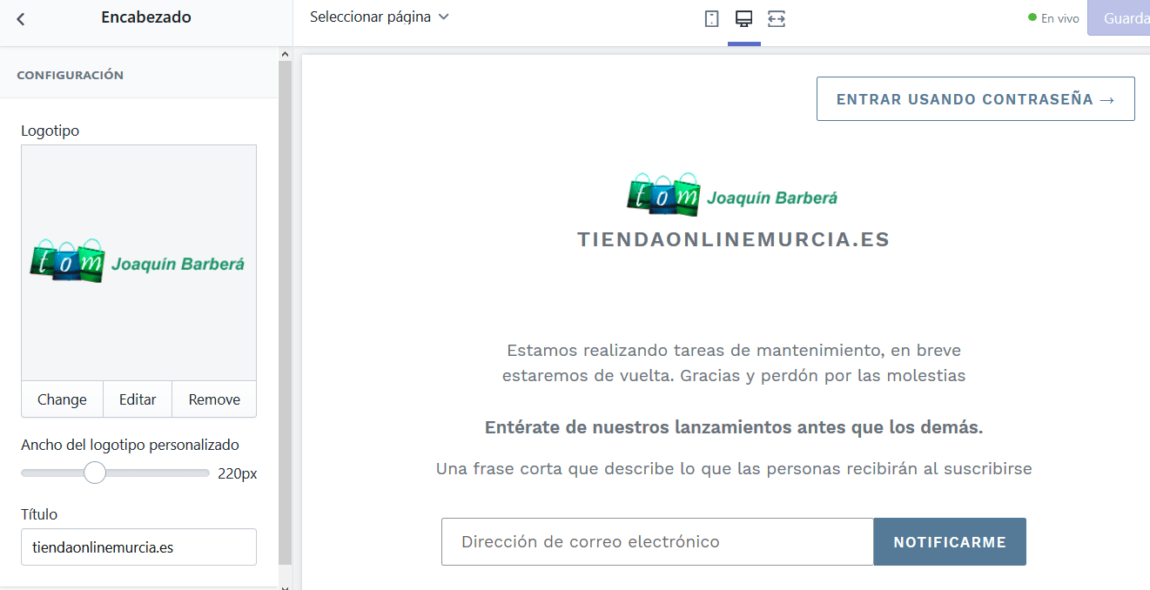This screenshot has height=590, width=1150.
Task: Click Editar for the logo
Action: [138, 399]
